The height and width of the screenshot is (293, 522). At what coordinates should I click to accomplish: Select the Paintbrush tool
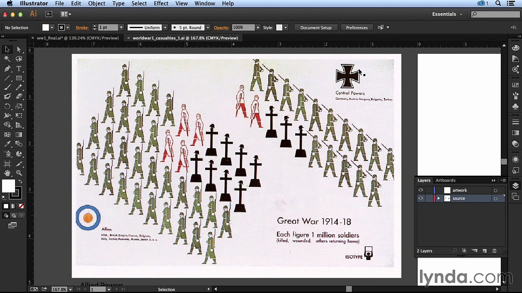click(x=7, y=87)
